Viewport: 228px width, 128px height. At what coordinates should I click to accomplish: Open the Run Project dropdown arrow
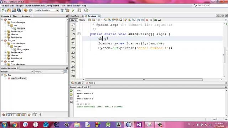(x=76, y=10)
